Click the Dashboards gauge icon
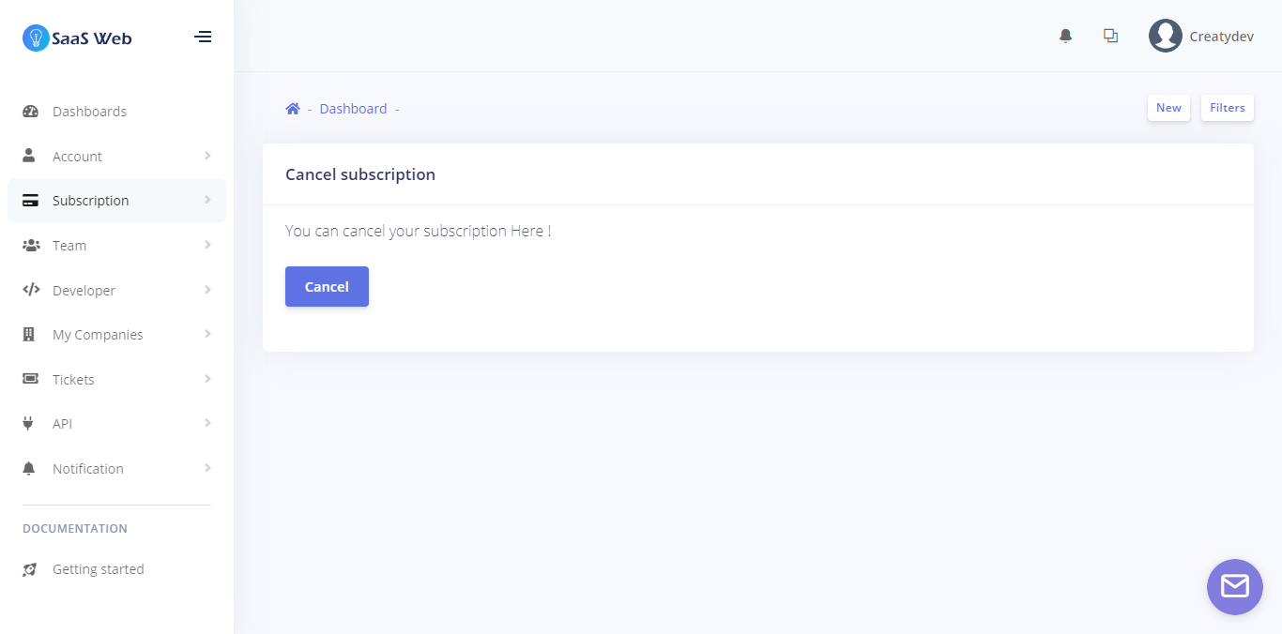Viewport: 1282px width, 634px height. click(30, 112)
